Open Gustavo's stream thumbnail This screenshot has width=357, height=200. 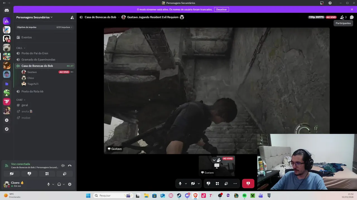click(217, 166)
